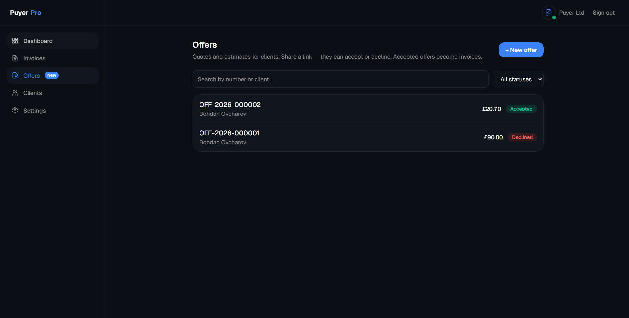Viewport: 629px width, 318px height.
Task: Click the Puyer Ltd avatar logo
Action: click(x=549, y=13)
